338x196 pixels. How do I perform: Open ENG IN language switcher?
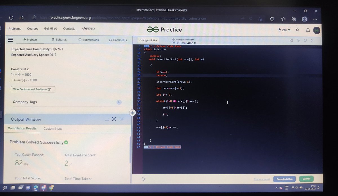click(x=286, y=188)
